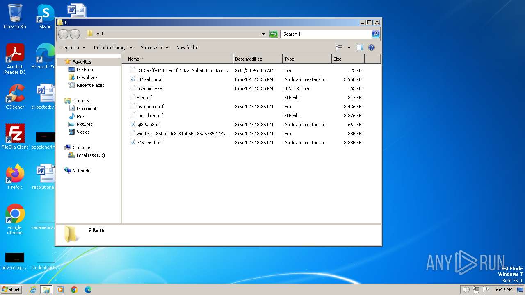525x295 pixels.
Task: Select the Hive.elf file
Action: (x=144, y=98)
